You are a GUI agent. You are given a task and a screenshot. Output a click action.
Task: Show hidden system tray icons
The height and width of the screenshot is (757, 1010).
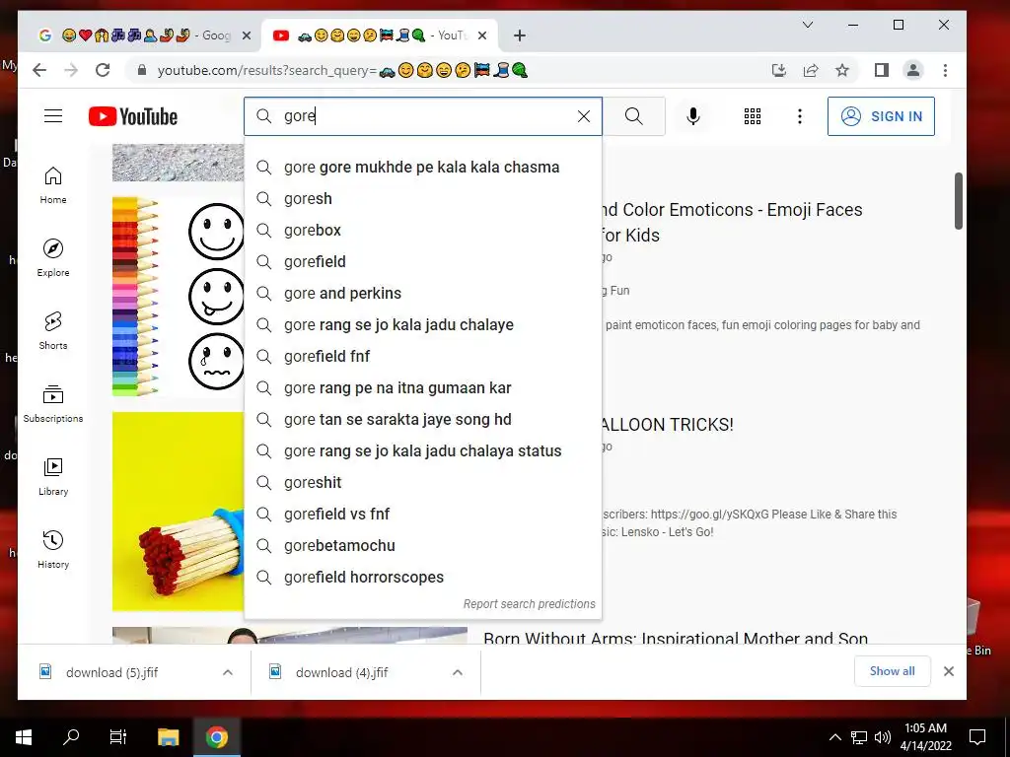[834, 737]
